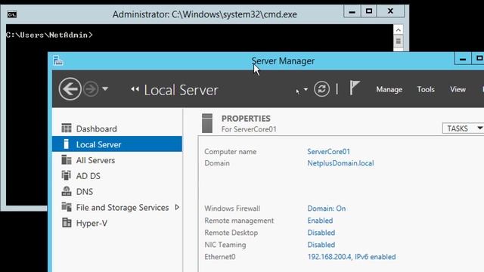The image size is (484, 272).
Task: Click 'For ServerCore01' subtitle text
Action: 249,129
